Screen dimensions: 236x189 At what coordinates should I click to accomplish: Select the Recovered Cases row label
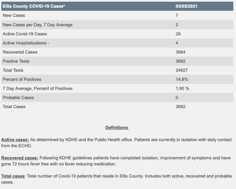[20, 52]
